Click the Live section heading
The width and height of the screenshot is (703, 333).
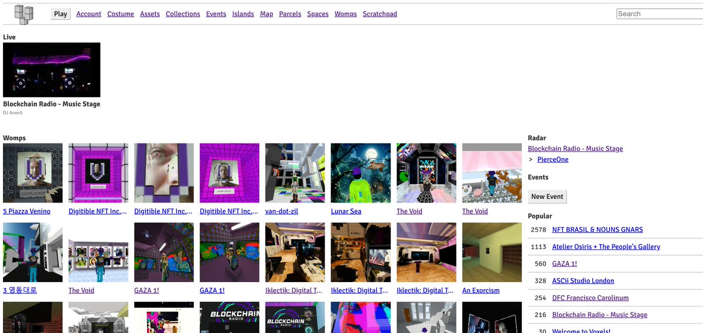pos(9,37)
